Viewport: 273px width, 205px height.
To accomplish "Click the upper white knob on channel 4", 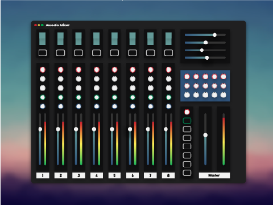I will click(x=97, y=79).
